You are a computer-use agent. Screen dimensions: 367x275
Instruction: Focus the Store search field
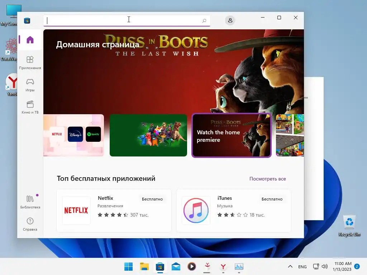[127, 20]
